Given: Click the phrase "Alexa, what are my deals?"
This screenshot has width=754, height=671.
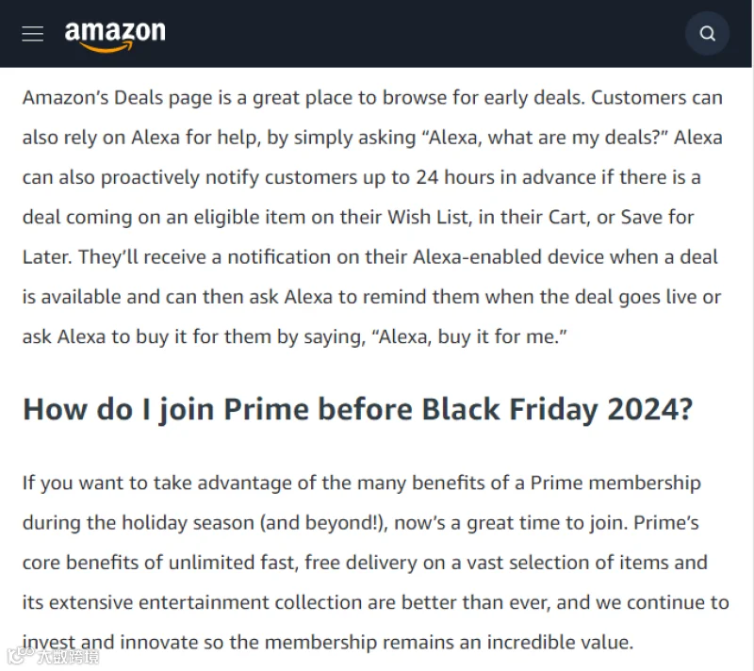Looking at the screenshot, I should 546,138.
